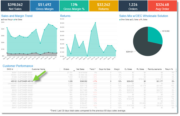180x116 pixels.
Task: Click the Customer Performance table title
Action: click(x=18, y=66)
